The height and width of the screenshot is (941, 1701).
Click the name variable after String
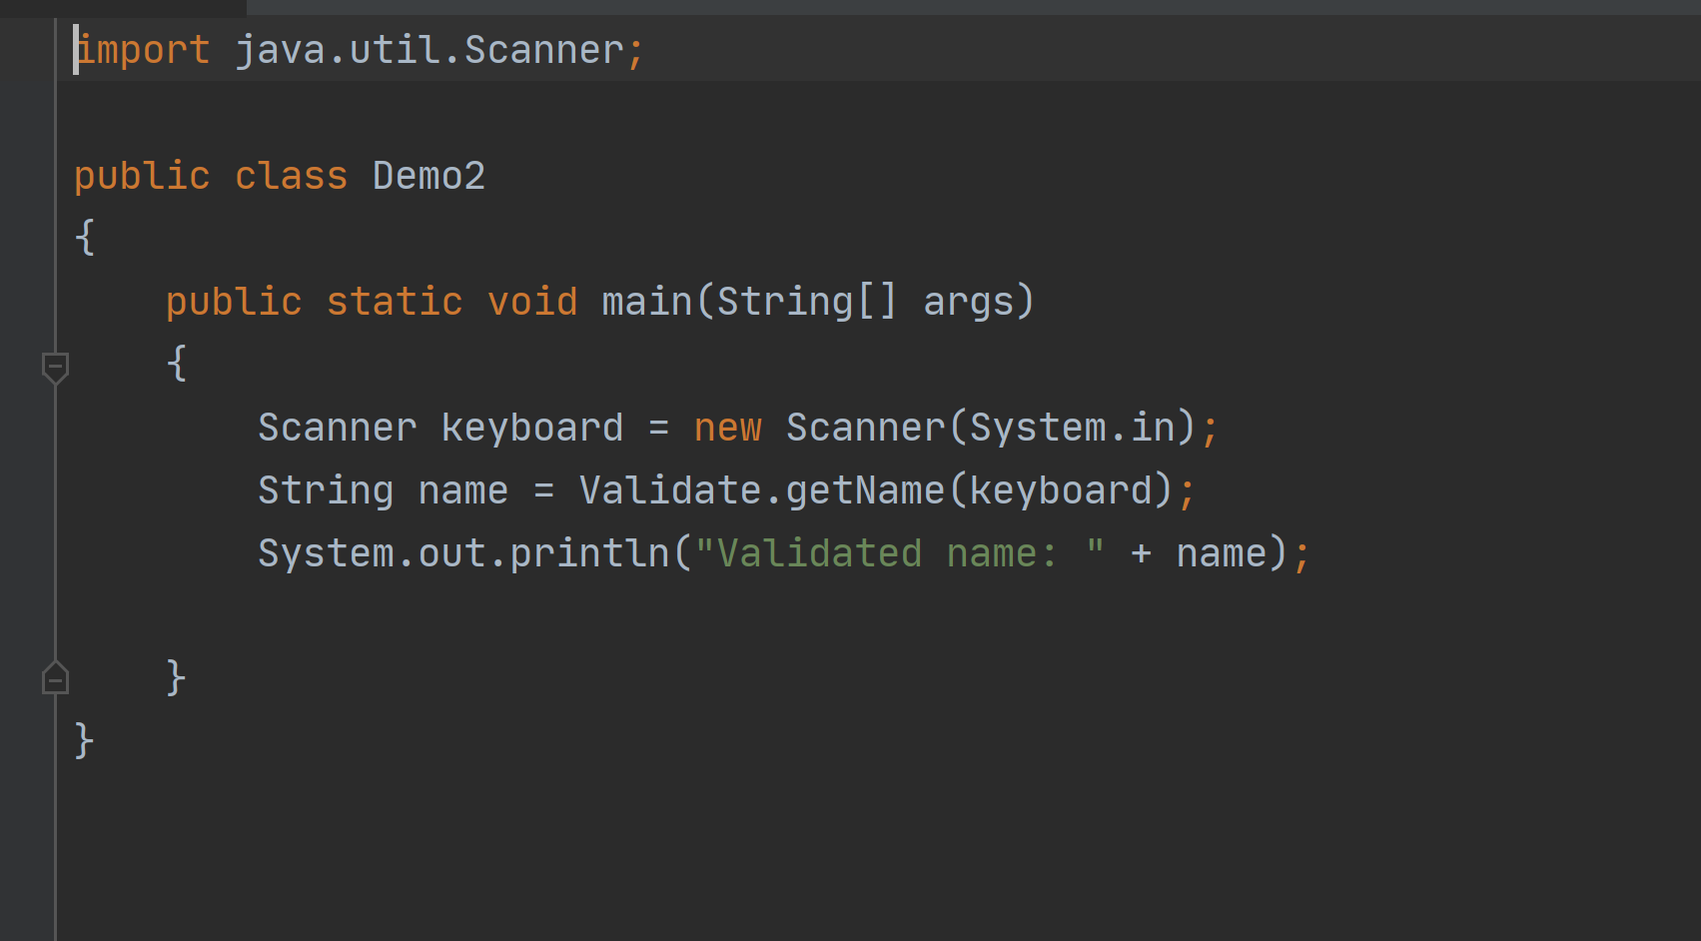pos(462,490)
